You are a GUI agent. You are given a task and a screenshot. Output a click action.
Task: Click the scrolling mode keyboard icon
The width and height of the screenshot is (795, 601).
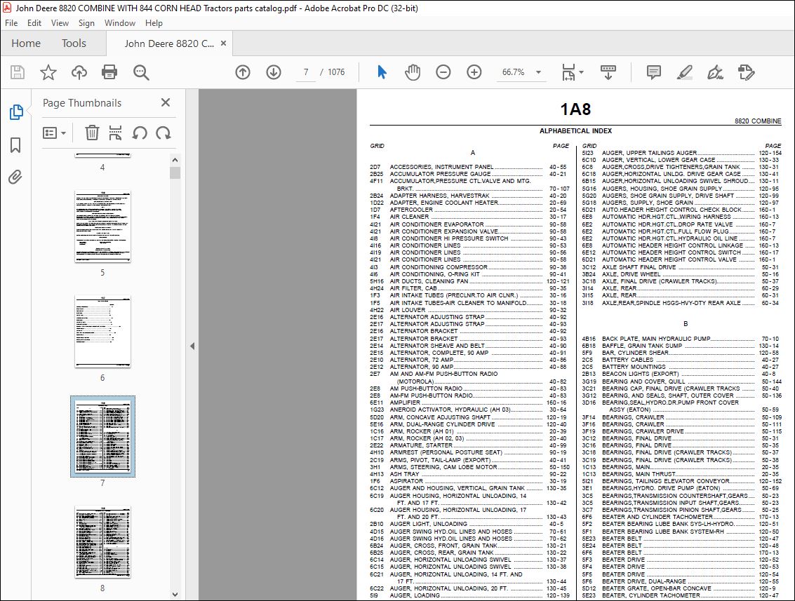(x=608, y=72)
